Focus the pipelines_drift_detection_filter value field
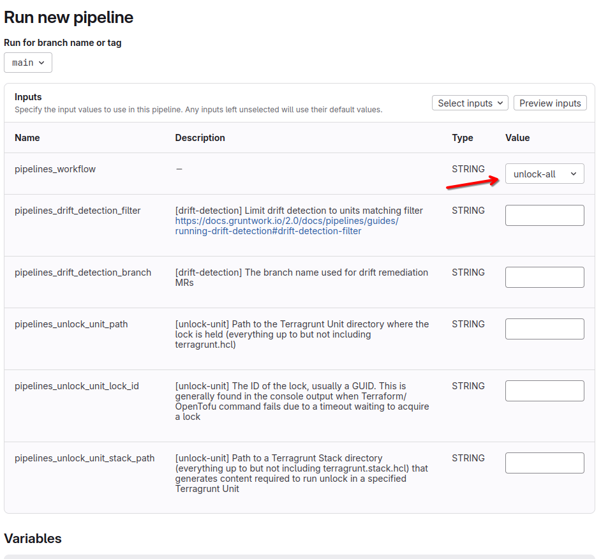Image resolution: width=601 pixels, height=559 pixels. pos(544,216)
